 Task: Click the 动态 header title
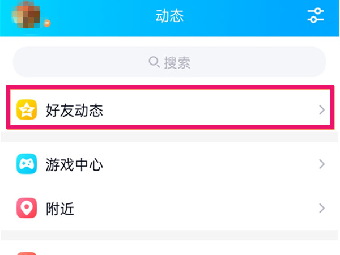[x=169, y=16]
